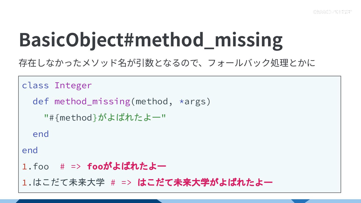Click the bold 'はこだて未来大学がよばれたよー' output

(x=205, y=182)
